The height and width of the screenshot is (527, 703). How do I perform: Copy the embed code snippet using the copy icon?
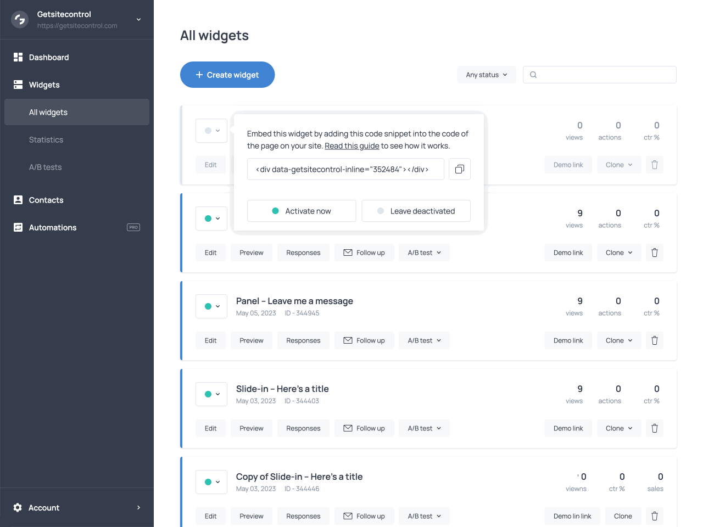point(460,169)
